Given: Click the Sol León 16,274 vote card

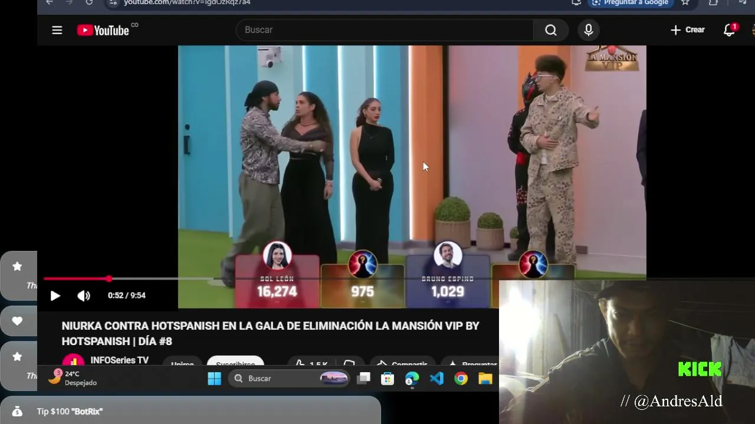Looking at the screenshot, I should point(277,281).
